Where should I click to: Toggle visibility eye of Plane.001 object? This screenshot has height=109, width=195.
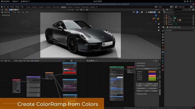tap(193, 24)
